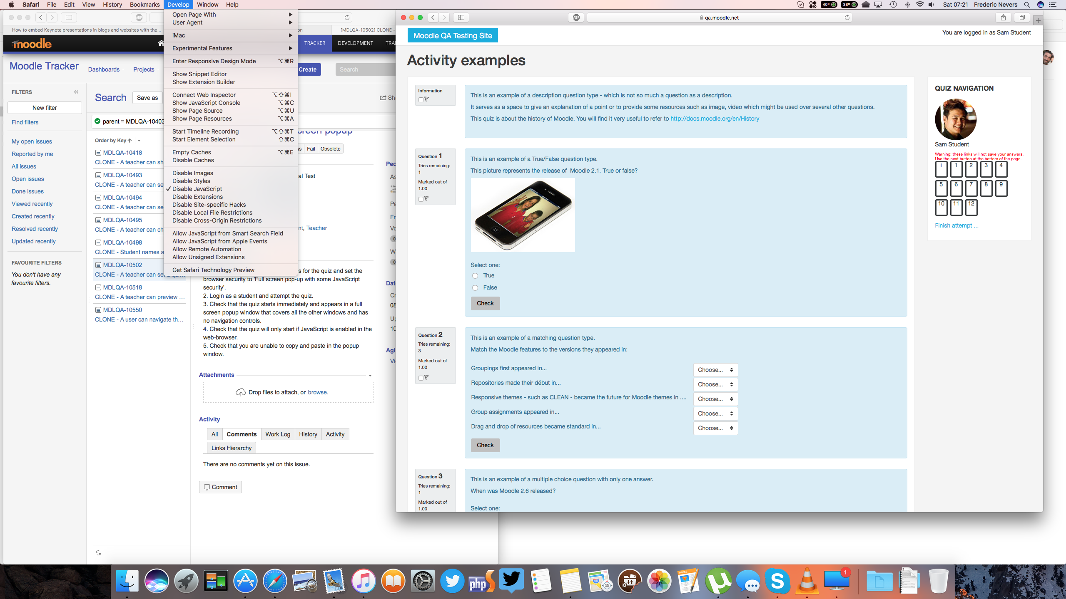Launch Siri from the Dock
This screenshot has width=1066, height=599.
pyautogui.click(x=157, y=581)
